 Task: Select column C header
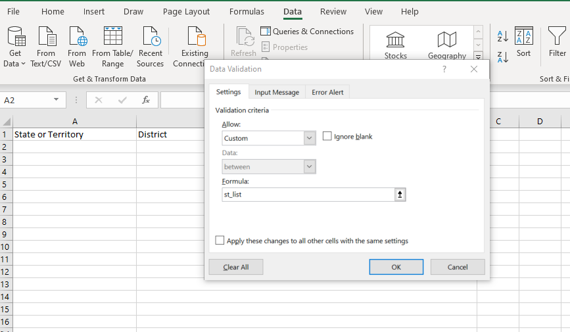coord(498,122)
